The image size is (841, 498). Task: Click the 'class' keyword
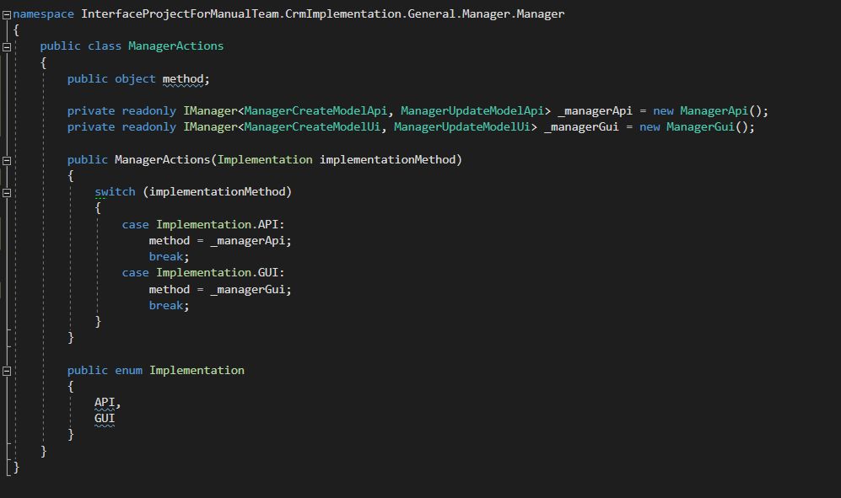[x=105, y=46]
